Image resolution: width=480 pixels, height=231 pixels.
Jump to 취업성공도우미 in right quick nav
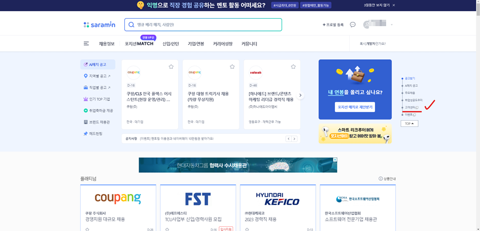click(x=413, y=100)
